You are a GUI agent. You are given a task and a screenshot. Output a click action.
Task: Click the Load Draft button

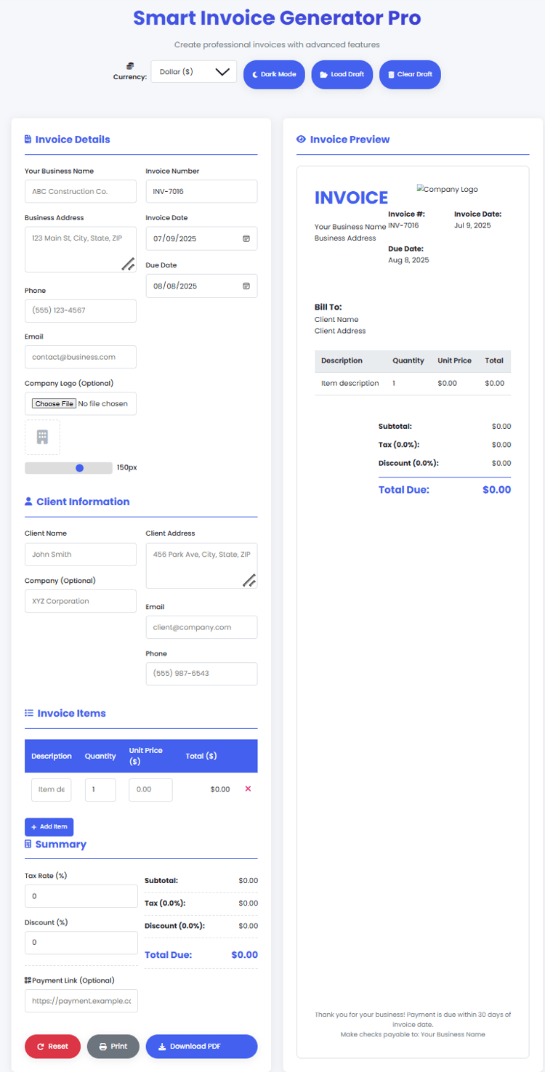(342, 74)
